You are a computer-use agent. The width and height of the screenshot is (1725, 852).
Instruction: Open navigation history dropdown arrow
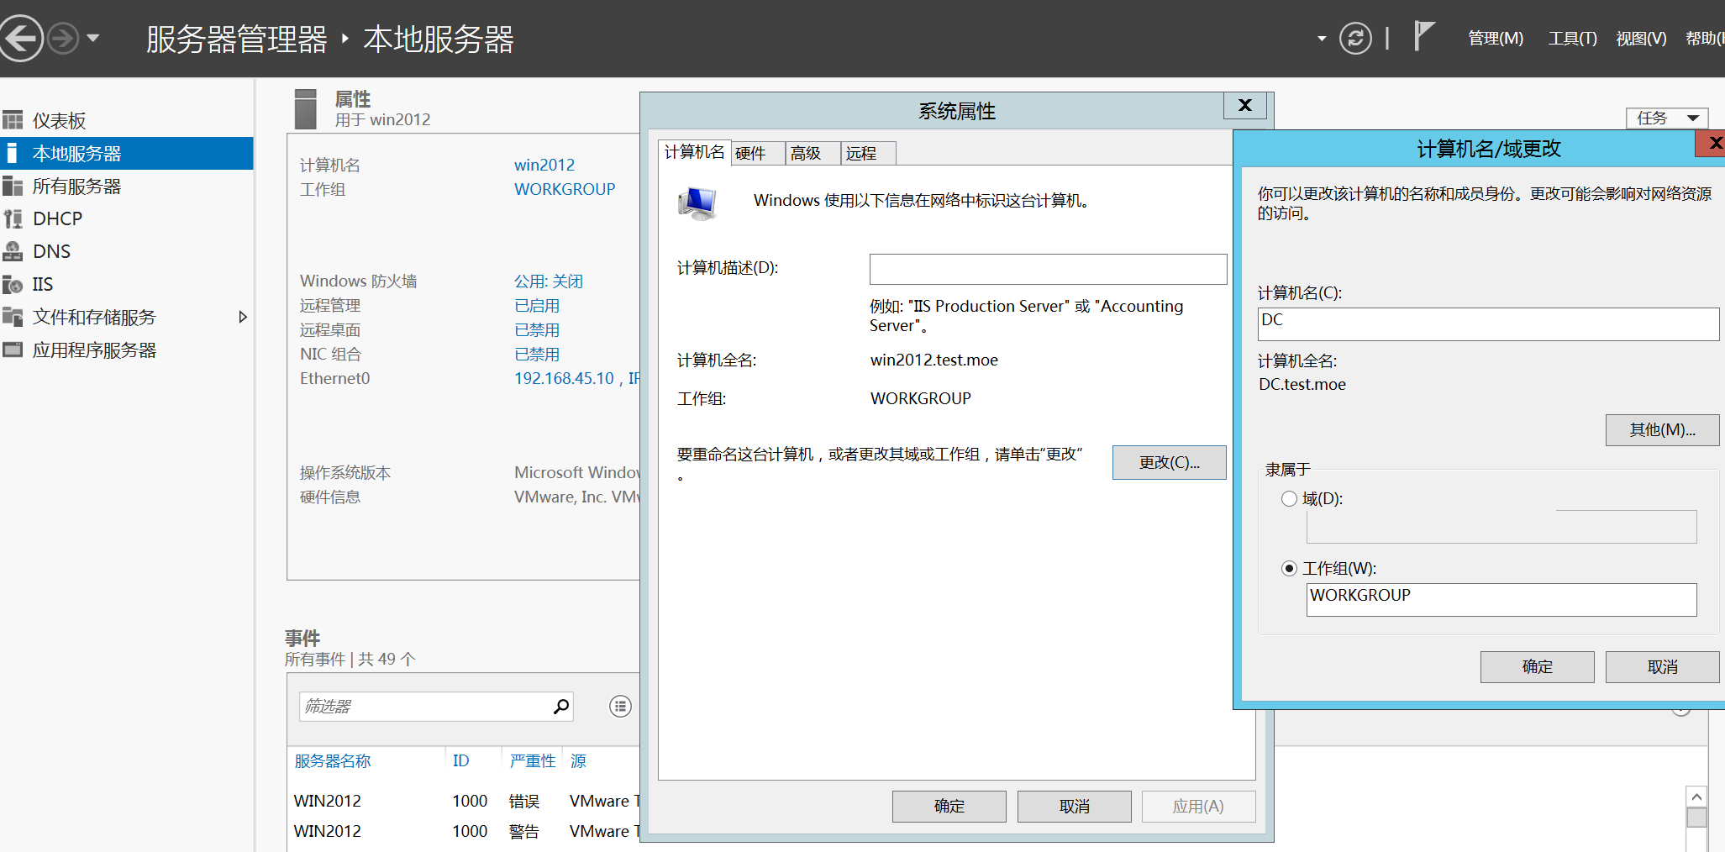point(93,39)
